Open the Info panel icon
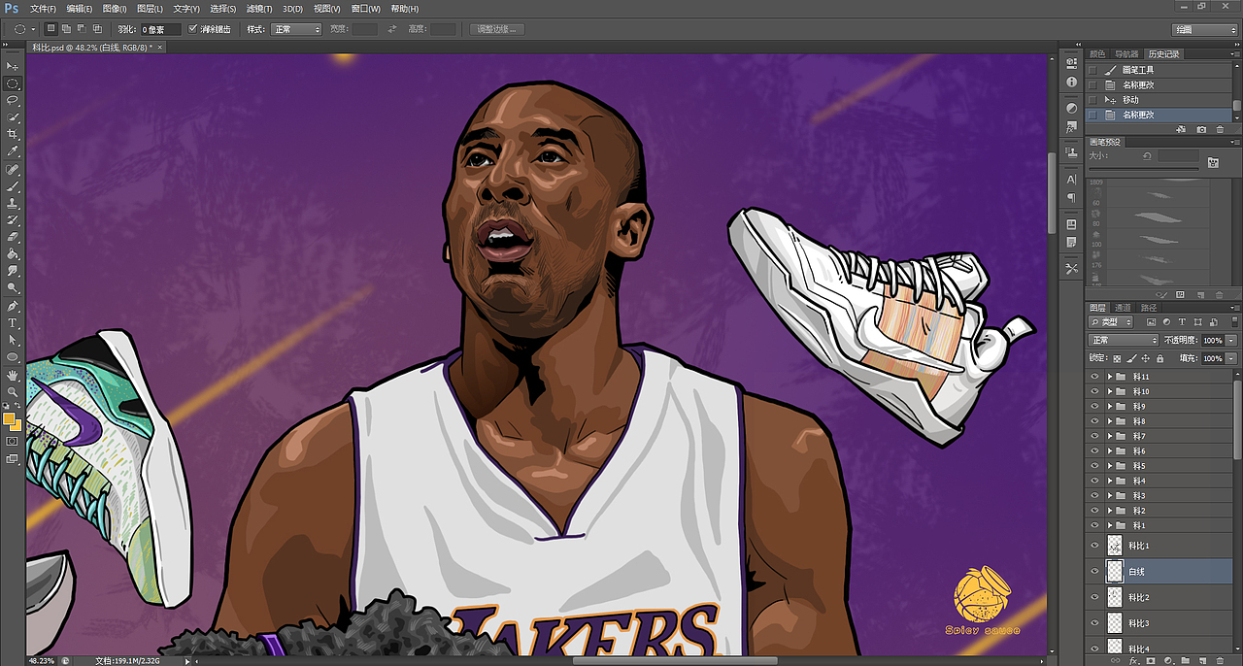The width and height of the screenshot is (1243, 666). (x=1071, y=81)
